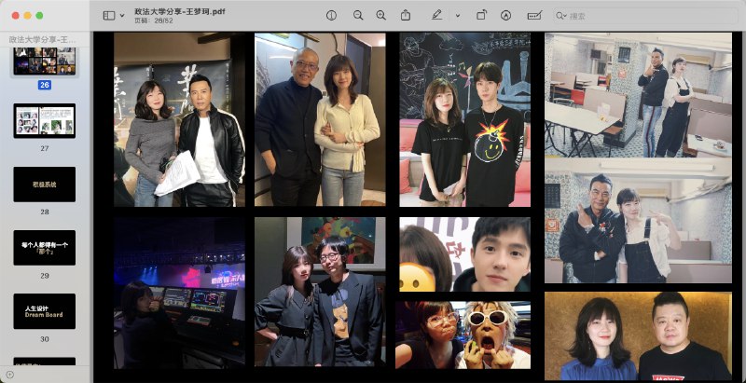Select the highlight pen tool
The height and width of the screenshot is (383, 746).
[436, 16]
